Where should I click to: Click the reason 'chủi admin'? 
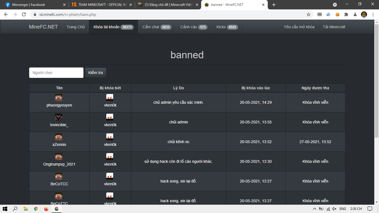point(178,122)
